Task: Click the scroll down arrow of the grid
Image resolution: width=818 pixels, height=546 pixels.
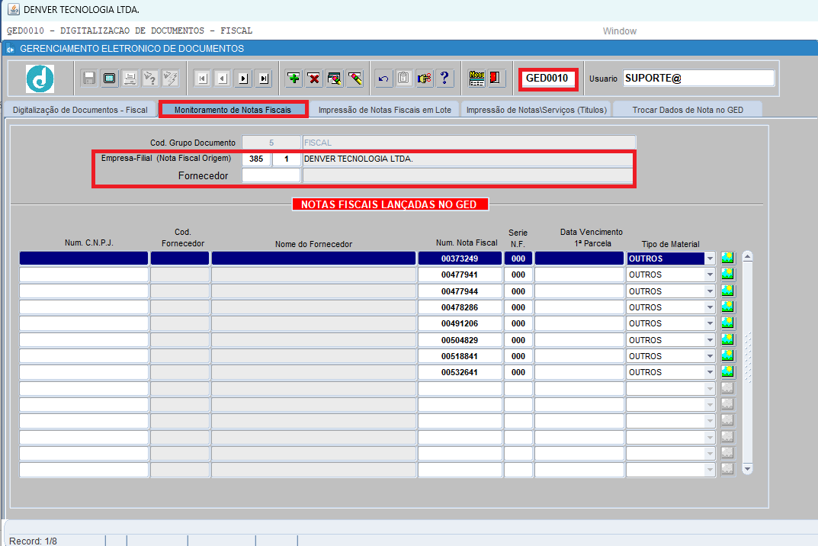Action: pyautogui.click(x=747, y=469)
